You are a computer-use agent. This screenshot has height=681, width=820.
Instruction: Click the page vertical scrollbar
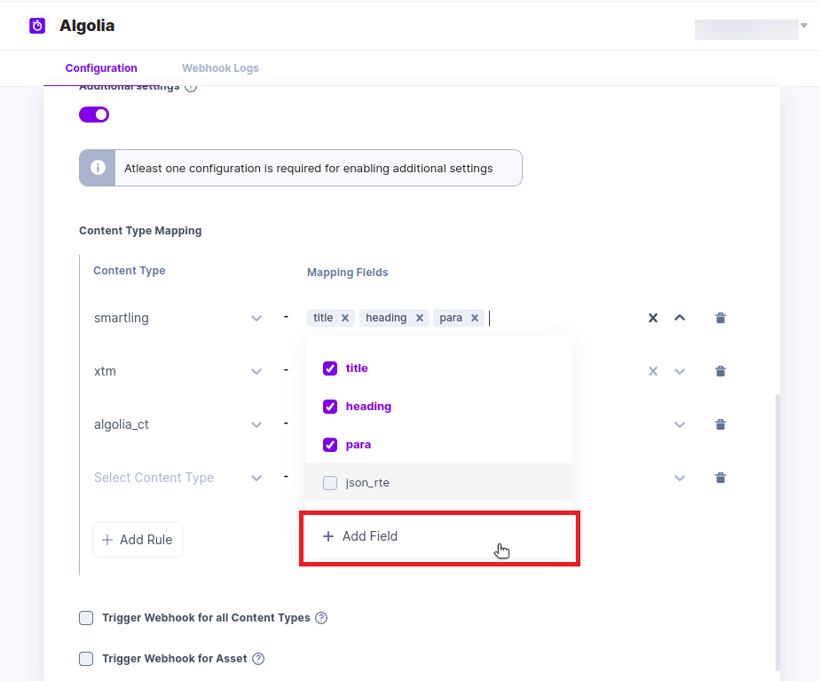pos(777,532)
